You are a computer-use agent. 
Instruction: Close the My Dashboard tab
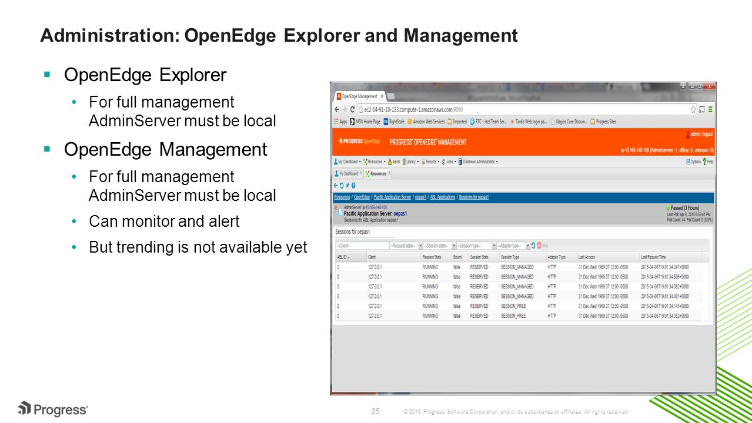click(361, 173)
